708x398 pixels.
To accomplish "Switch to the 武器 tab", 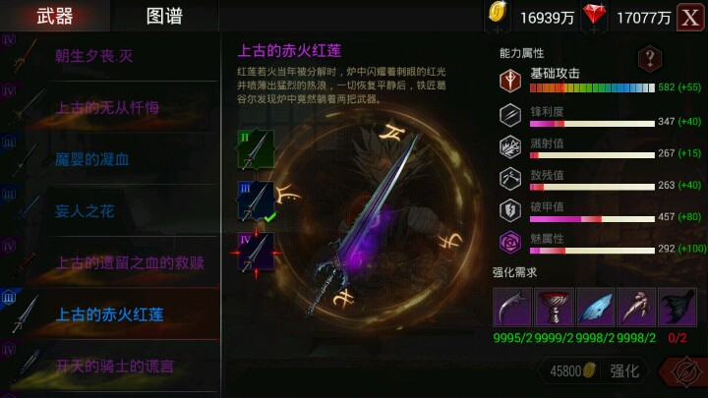I will click(55, 17).
